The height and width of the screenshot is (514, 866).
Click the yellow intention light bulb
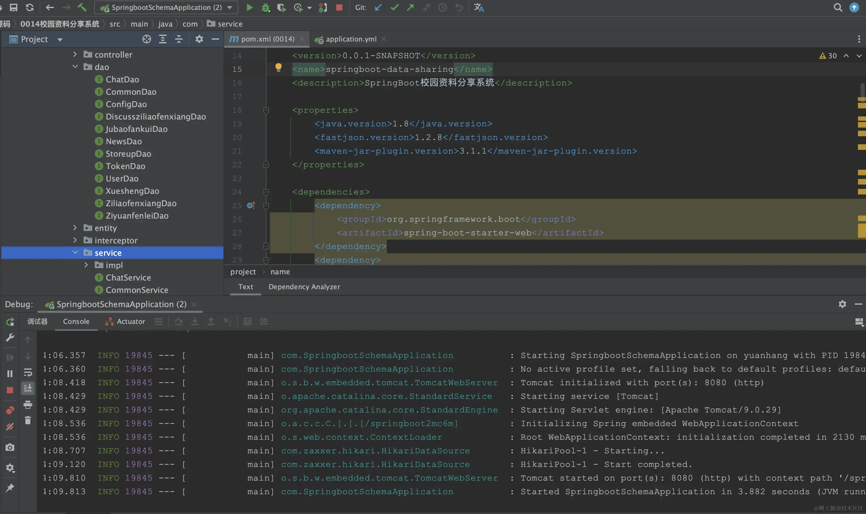pos(278,67)
